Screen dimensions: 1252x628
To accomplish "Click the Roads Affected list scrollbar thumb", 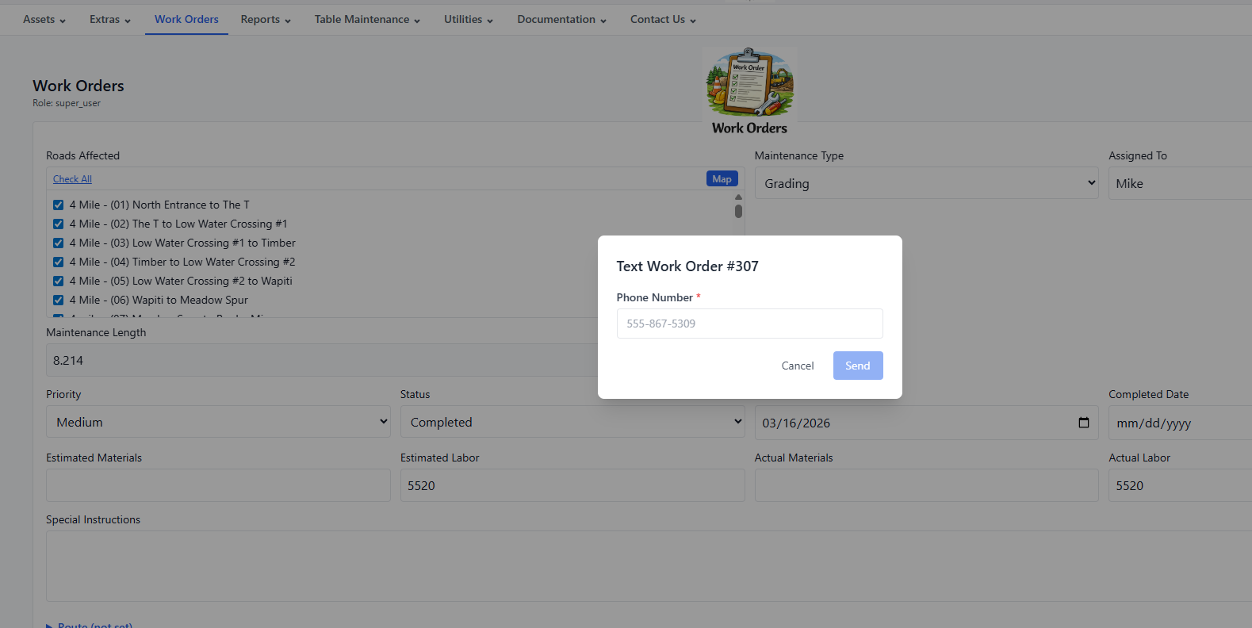I will coord(738,211).
